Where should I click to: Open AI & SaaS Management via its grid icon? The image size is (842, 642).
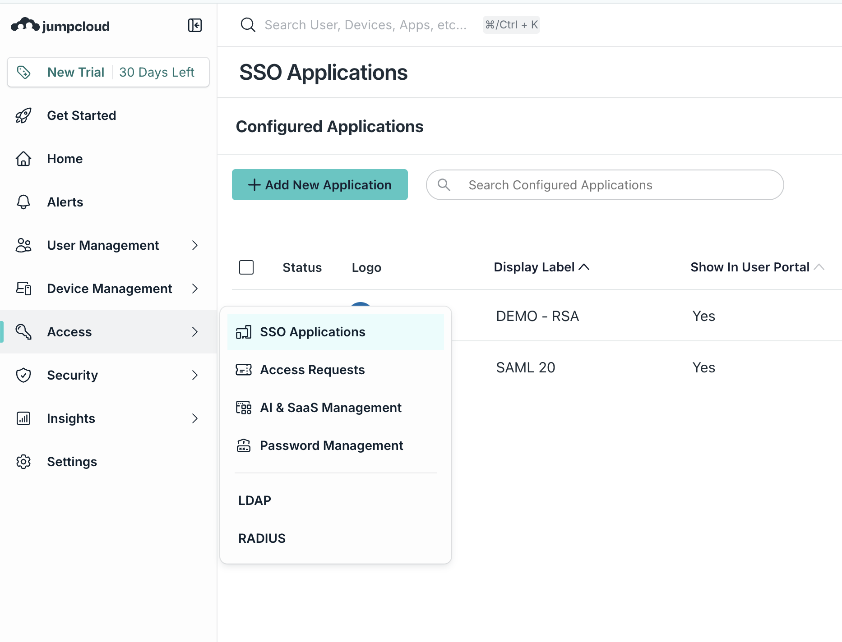[x=244, y=408]
